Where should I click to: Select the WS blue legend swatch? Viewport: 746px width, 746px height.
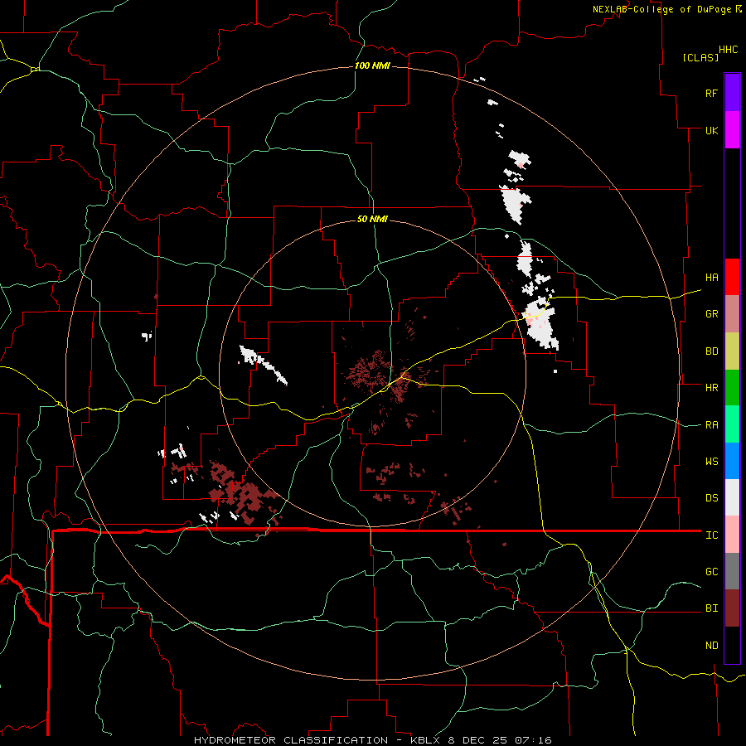coord(732,461)
